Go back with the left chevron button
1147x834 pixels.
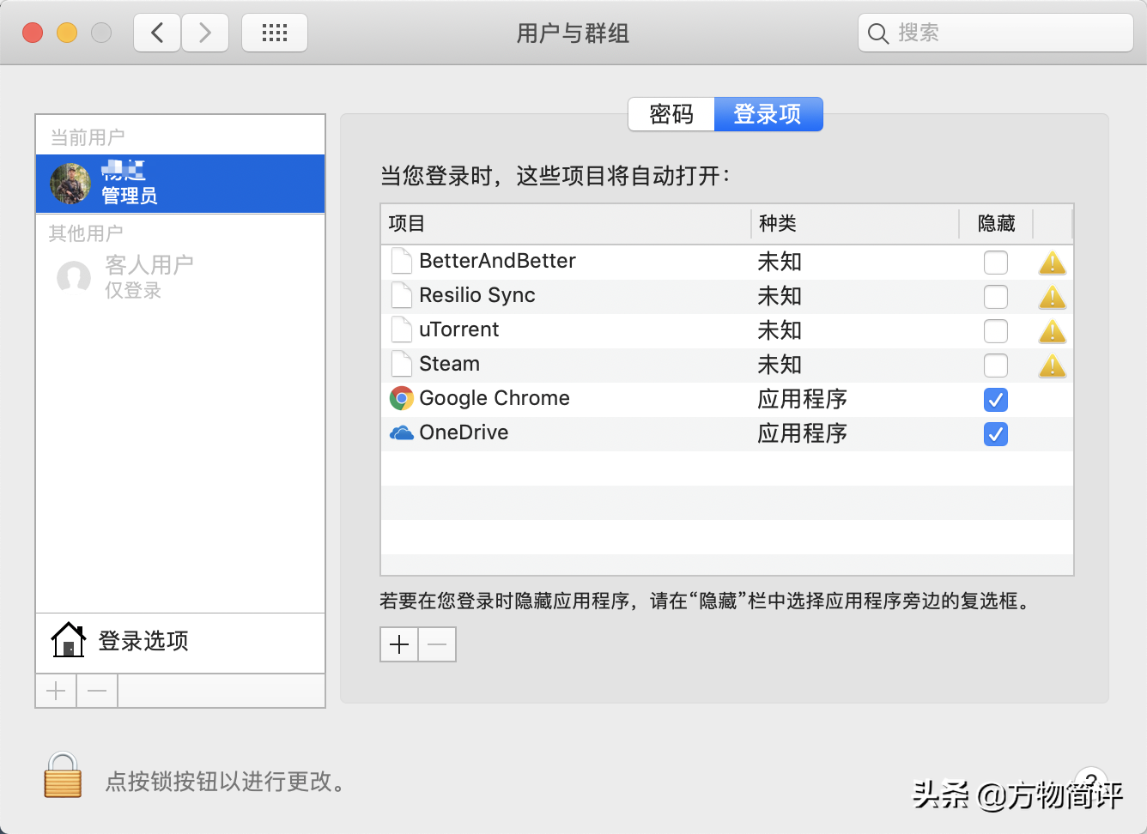point(157,33)
